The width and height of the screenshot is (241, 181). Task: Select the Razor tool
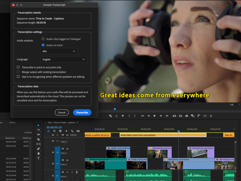(x=39, y=139)
